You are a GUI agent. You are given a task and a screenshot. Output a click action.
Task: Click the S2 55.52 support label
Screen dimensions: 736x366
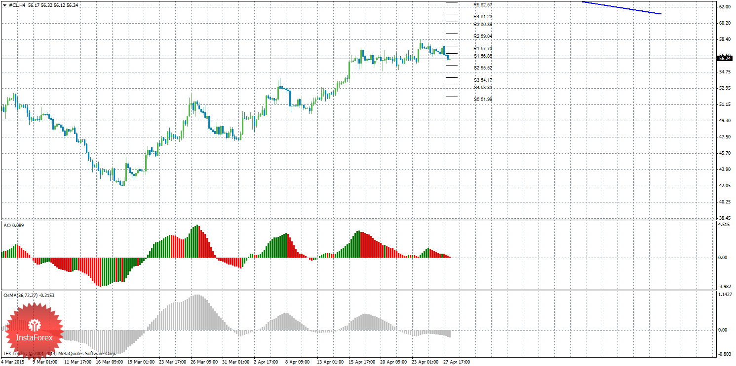pyautogui.click(x=483, y=68)
